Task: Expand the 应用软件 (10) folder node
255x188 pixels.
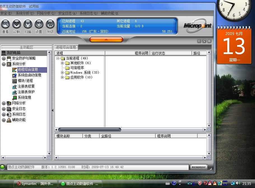Action: [x=62, y=77]
